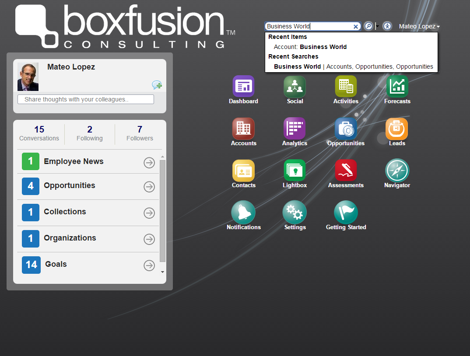The height and width of the screenshot is (356, 470).
Task: Clear the search field with X
Action: click(356, 26)
